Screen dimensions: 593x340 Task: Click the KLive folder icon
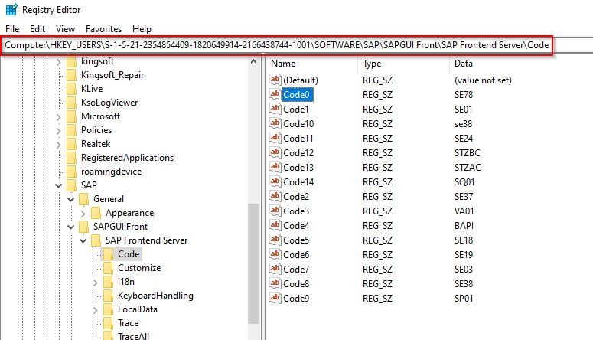tap(71, 89)
